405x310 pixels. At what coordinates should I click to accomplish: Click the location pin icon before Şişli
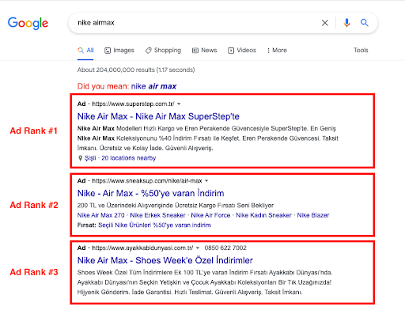click(81, 158)
